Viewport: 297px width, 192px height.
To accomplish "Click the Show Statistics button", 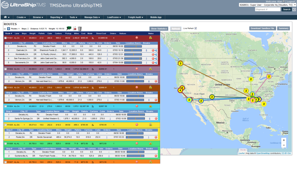I will [159, 28].
